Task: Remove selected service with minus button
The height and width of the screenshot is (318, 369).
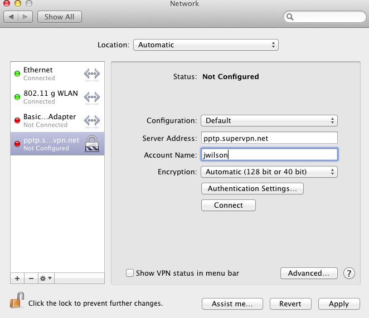Action: 31,278
